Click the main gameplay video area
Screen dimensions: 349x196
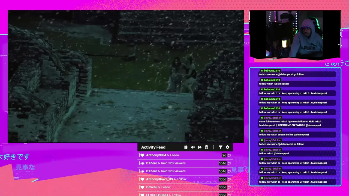click(126, 76)
